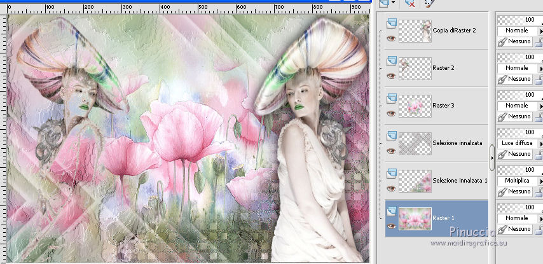
Task: Adjust opacity slider of Raster 1 layer
Action: pyautogui.click(x=520, y=207)
